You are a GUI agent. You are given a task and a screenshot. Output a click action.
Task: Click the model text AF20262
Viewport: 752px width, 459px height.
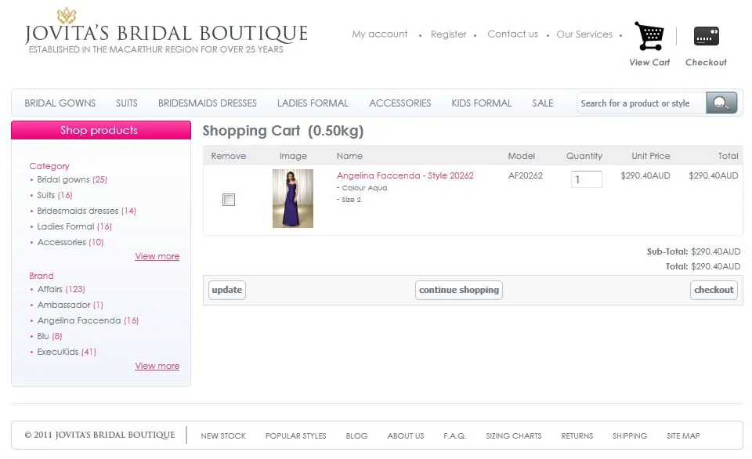[x=526, y=175]
